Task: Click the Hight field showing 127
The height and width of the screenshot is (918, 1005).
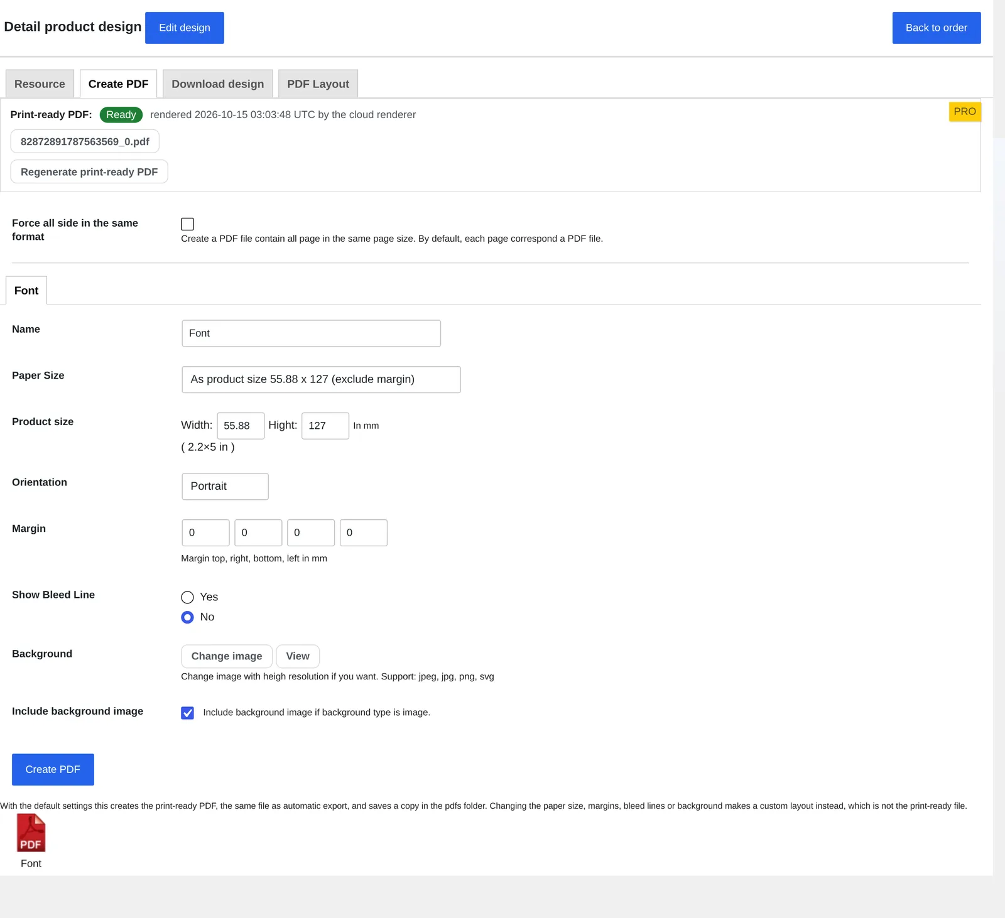Action: click(325, 426)
